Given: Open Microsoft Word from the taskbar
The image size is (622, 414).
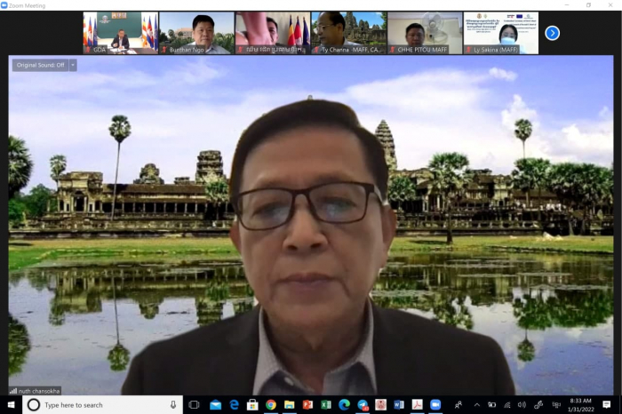Looking at the screenshot, I should tap(399, 405).
